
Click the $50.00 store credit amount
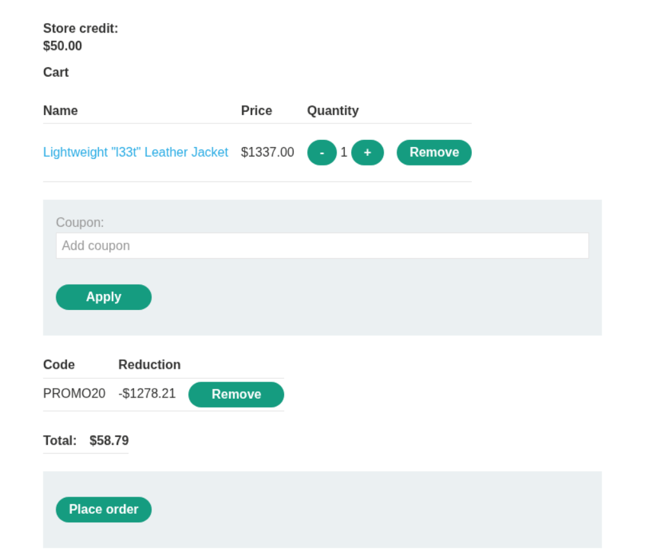click(63, 46)
